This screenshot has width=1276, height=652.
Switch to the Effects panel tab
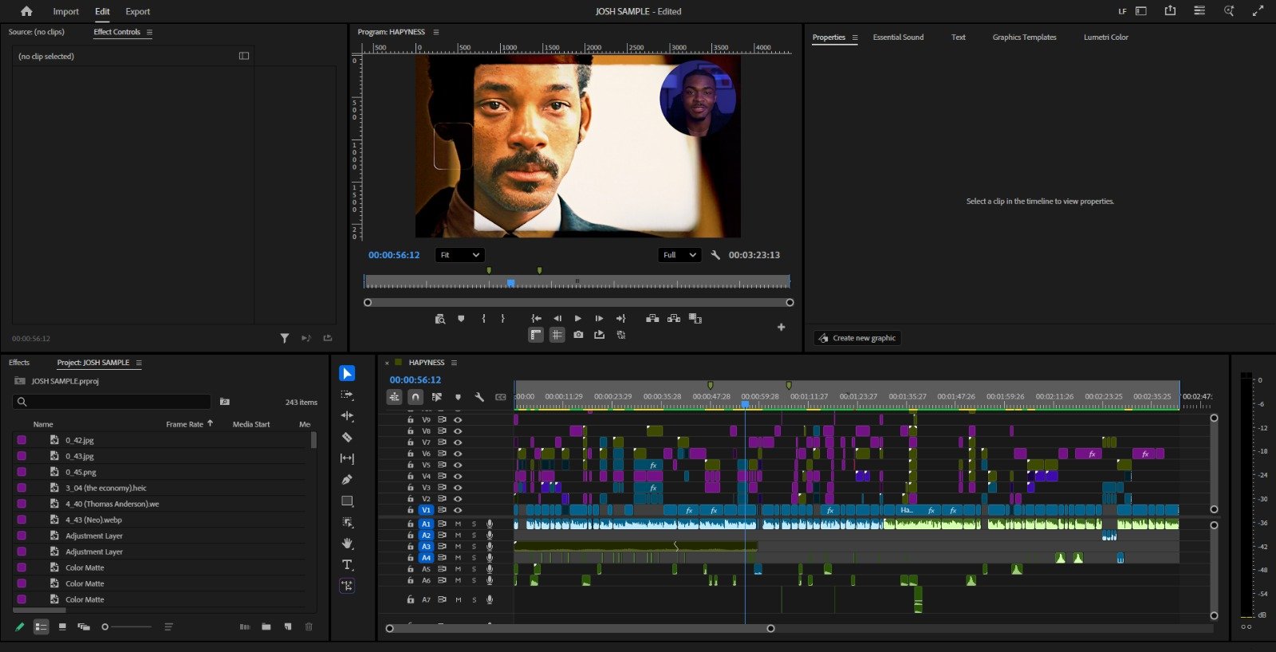click(19, 363)
